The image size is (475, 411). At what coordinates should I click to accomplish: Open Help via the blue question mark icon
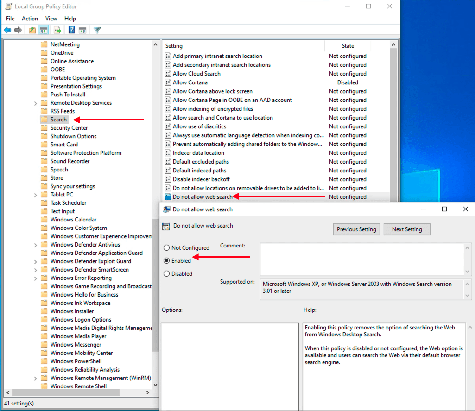tap(72, 30)
